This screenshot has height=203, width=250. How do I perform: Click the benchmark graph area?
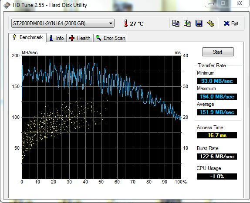[101, 117]
